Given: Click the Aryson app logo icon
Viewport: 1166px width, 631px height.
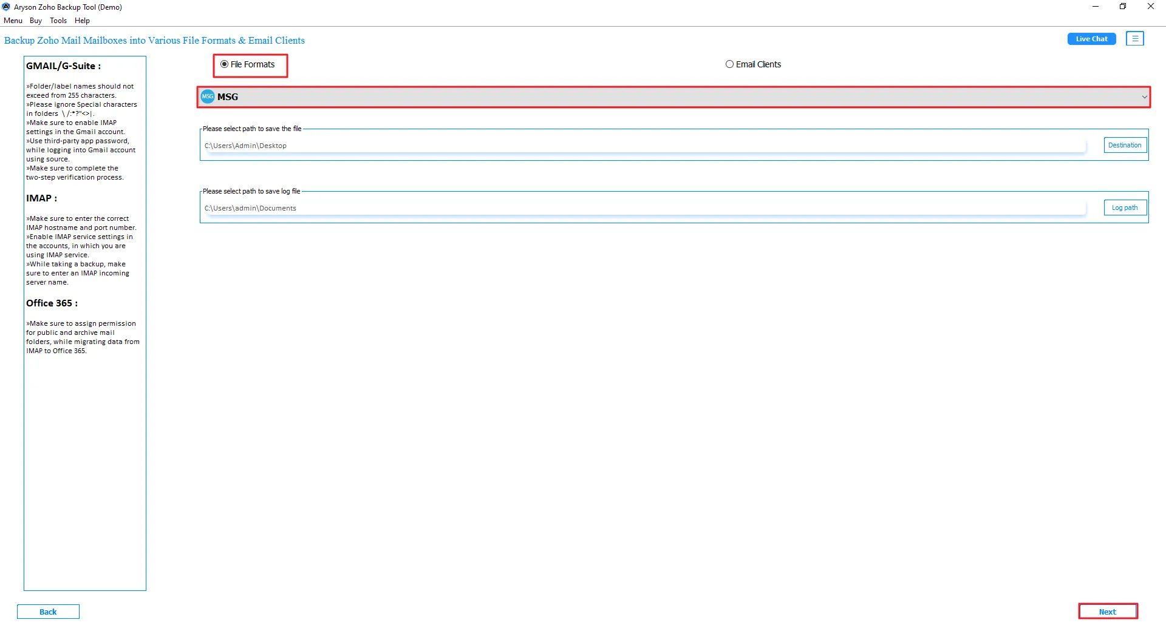Looking at the screenshot, I should [x=6, y=7].
